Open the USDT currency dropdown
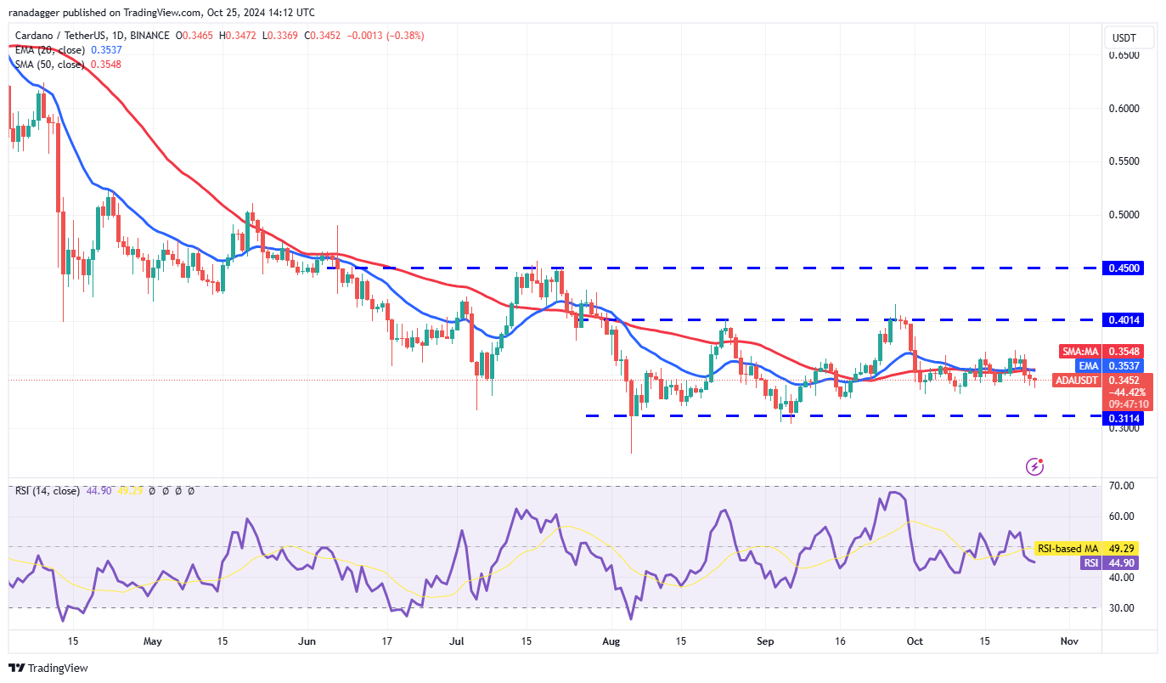Viewport: 1166px width, 683px height. click(1130, 37)
